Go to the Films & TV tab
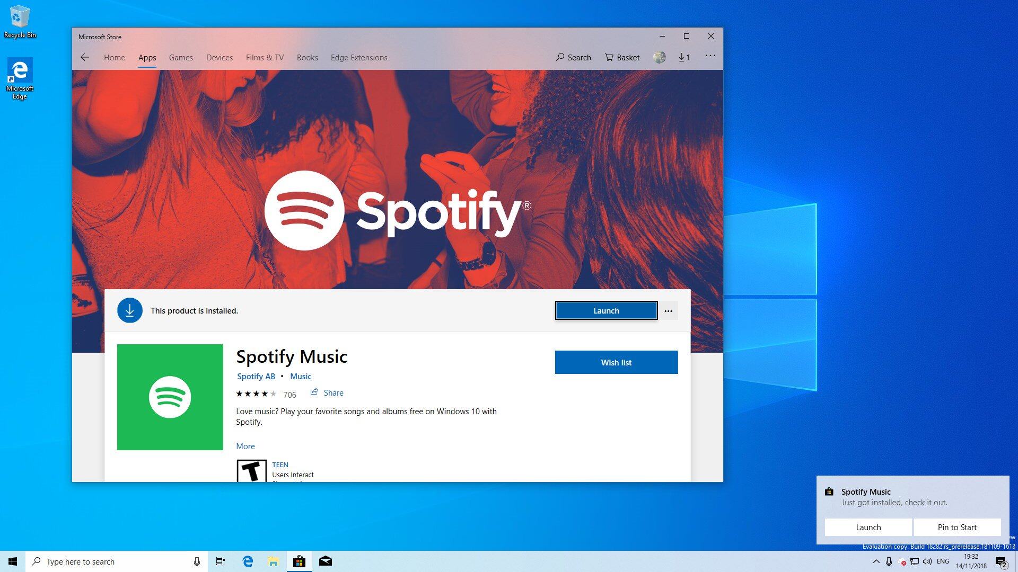1018x572 pixels. point(265,57)
